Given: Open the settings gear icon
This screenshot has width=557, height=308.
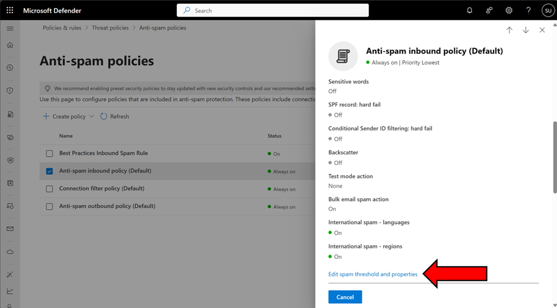Looking at the screenshot, I should [509, 10].
